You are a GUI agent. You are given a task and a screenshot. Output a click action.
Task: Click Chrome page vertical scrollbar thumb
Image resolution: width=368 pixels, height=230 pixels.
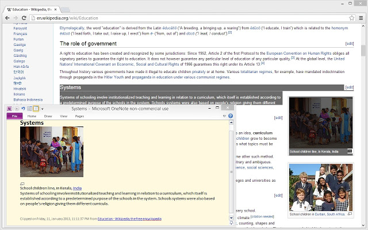point(363,51)
